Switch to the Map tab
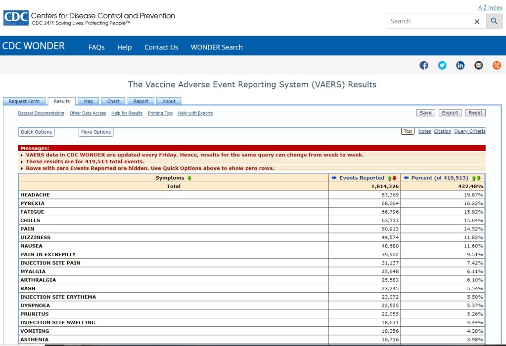This screenshot has width=506, height=346. pos(89,101)
